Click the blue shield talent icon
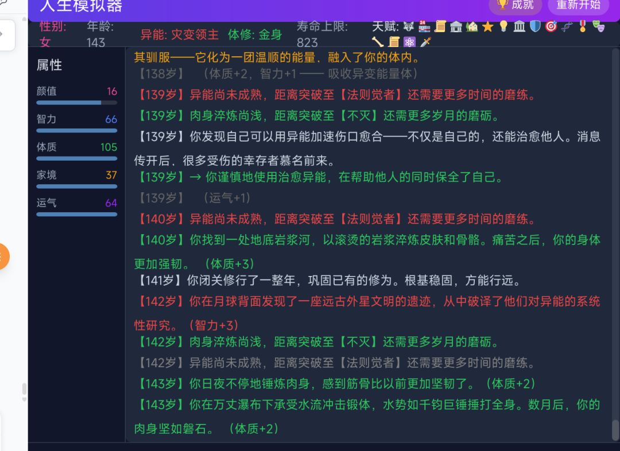 (535, 26)
